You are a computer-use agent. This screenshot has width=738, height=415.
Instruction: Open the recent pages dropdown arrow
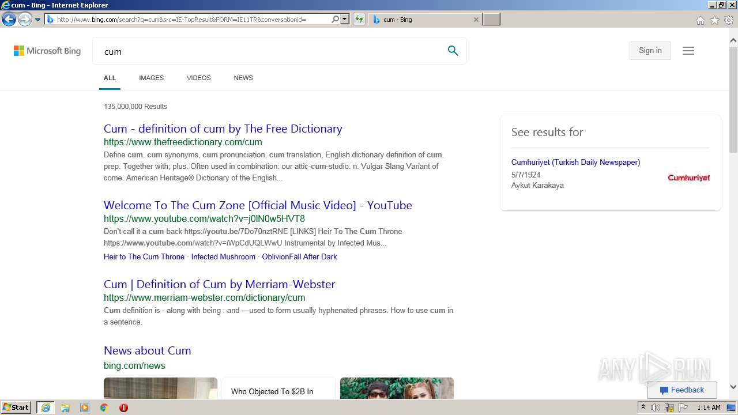[38, 20]
